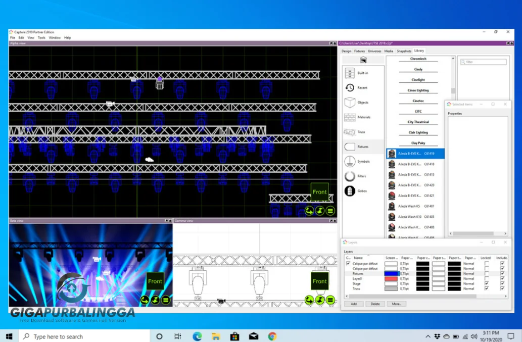
Task: Expand the CITC manufacturer group
Action: [418, 112]
